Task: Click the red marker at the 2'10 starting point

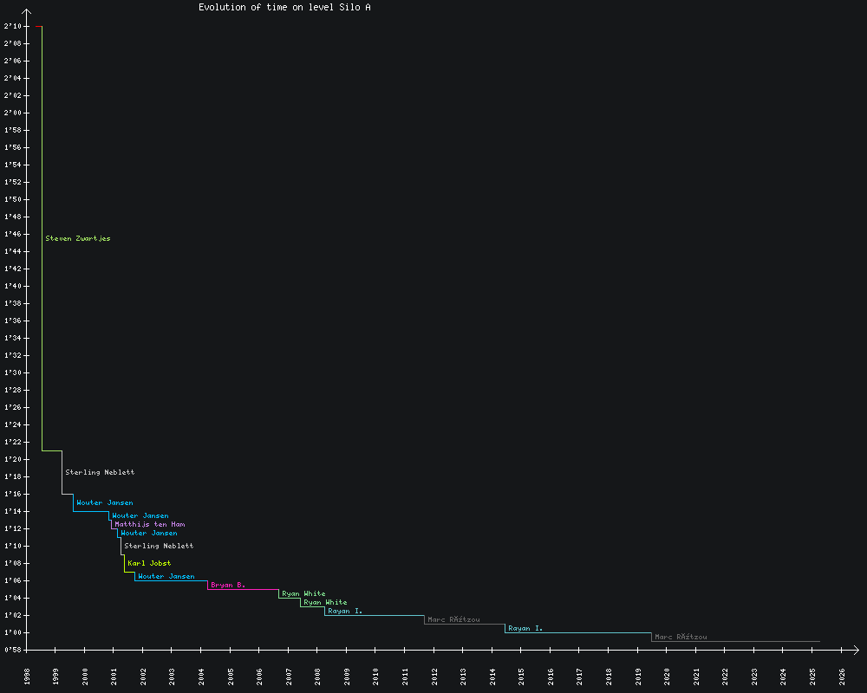Action: (x=38, y=26)
